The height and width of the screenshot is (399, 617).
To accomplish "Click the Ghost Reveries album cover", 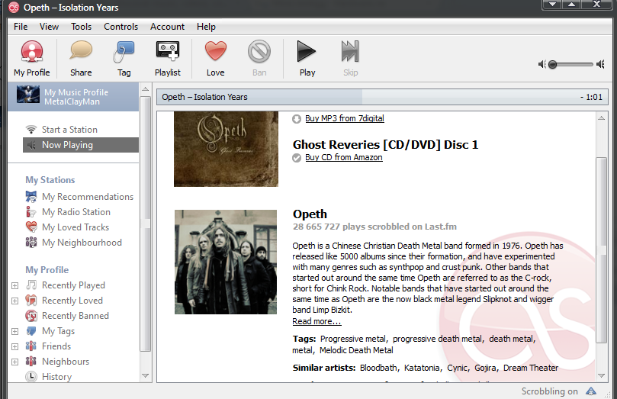I will [226, 149].
